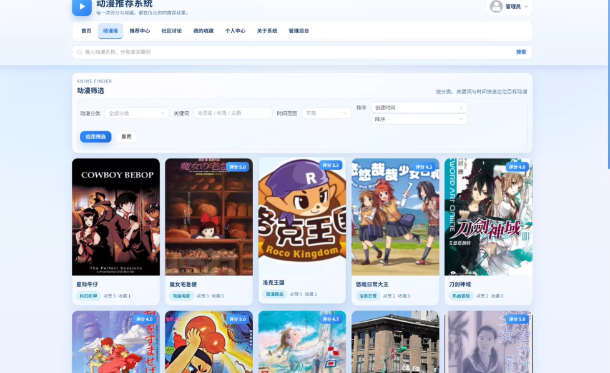
Task: Click the blue play logo icon
Action: (82, 7)
